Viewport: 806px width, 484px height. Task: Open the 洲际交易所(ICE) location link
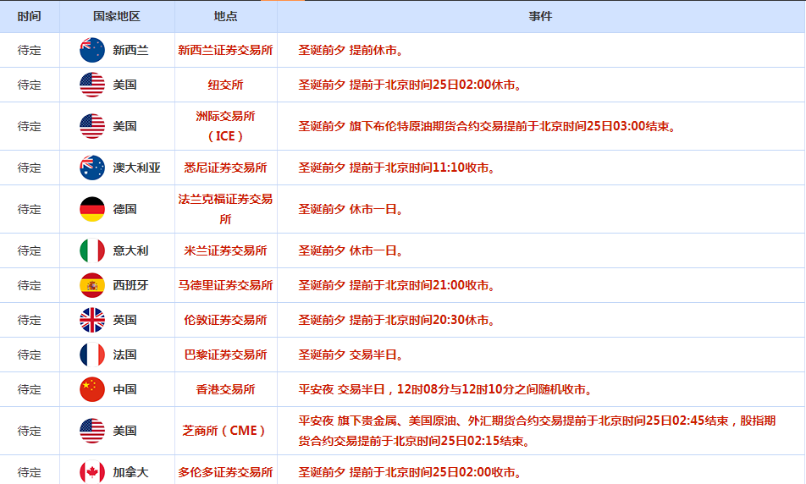point(225,126)
